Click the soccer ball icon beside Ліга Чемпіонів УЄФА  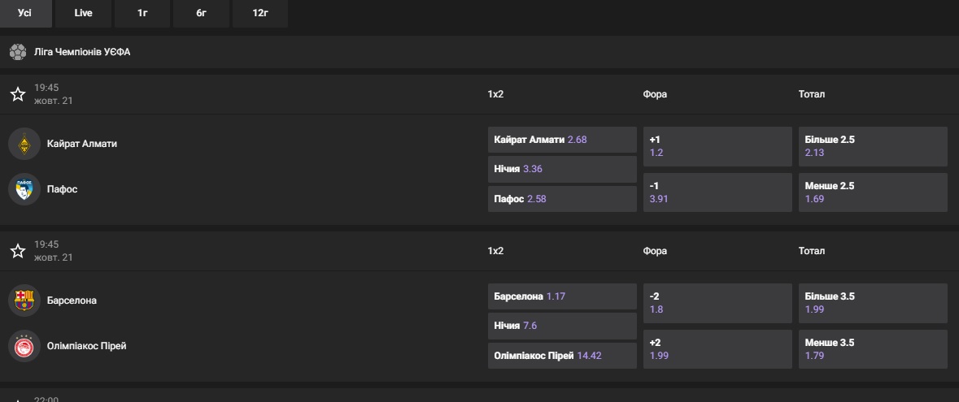click(x=18, y=52)
